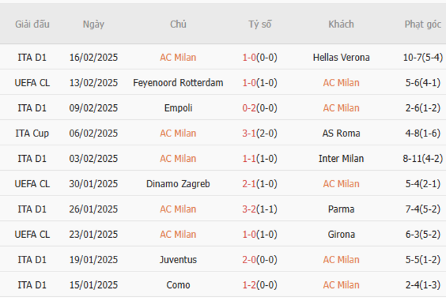Select the ITA Cup league label
This screenshot has height=301, width=446.
[32, 133]
